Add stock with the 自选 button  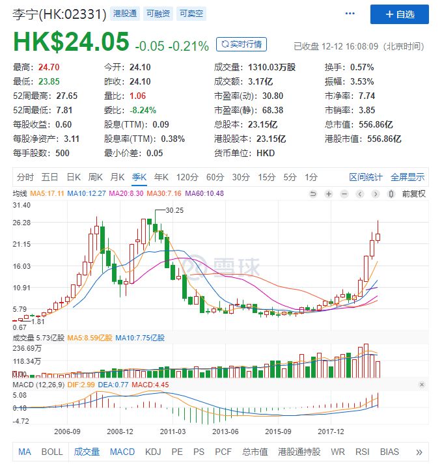(x=400, y=14)
